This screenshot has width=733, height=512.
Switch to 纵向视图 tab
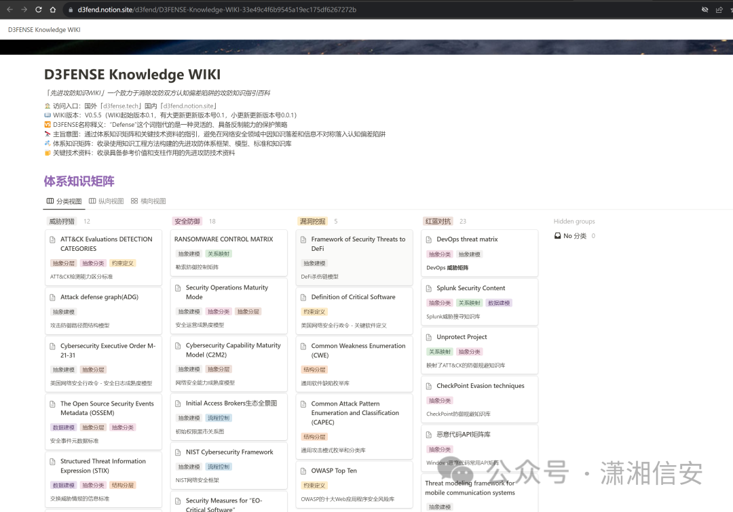[106, 201]
